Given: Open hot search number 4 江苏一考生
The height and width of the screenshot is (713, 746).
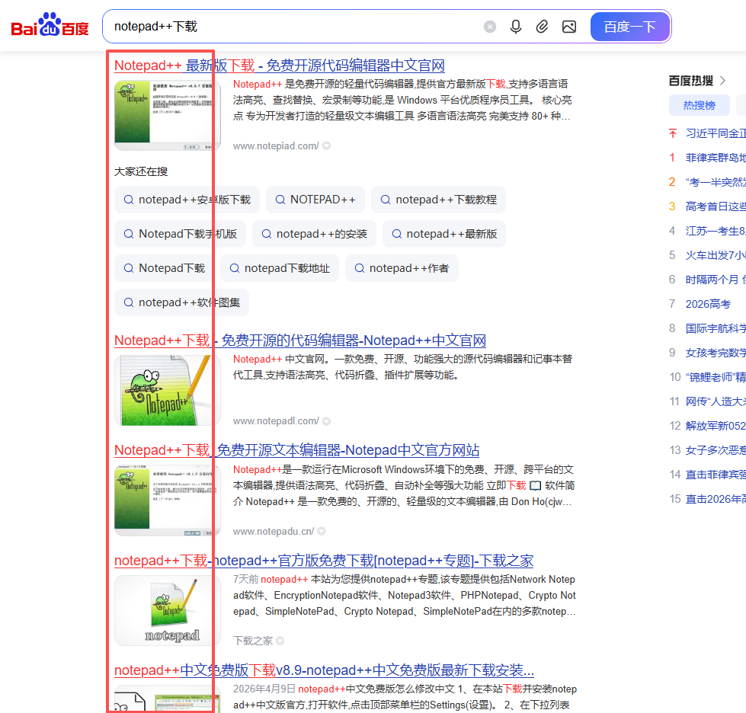Looking at the screenshot, I should click(716, 231).
